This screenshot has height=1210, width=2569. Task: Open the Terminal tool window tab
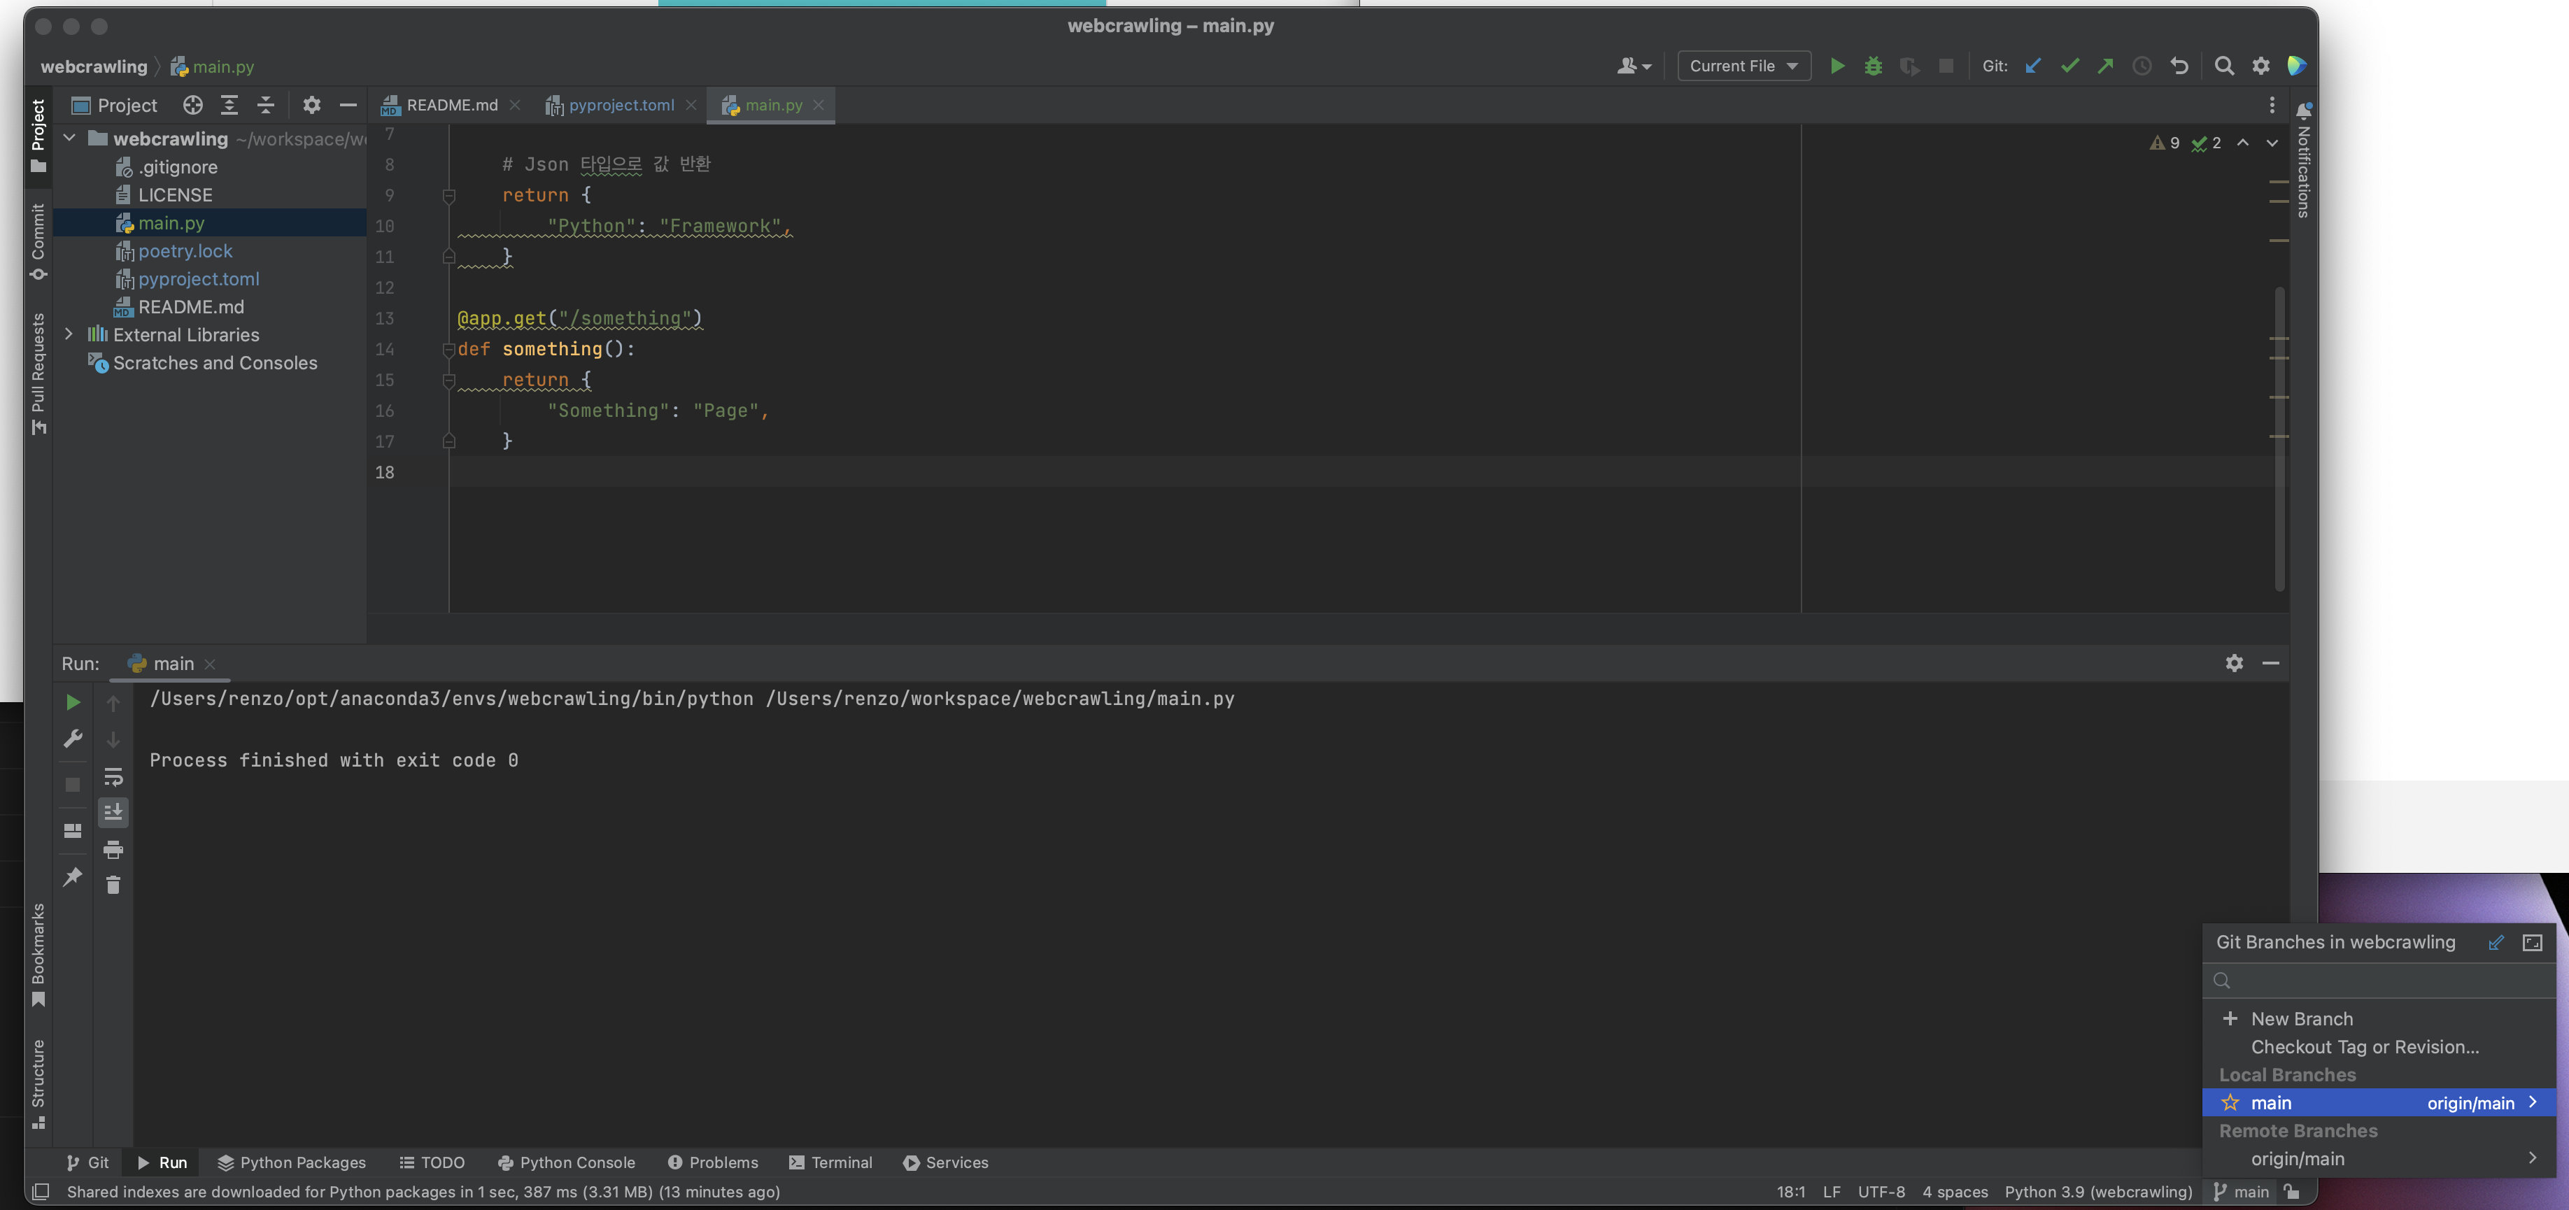(830, 1162)
